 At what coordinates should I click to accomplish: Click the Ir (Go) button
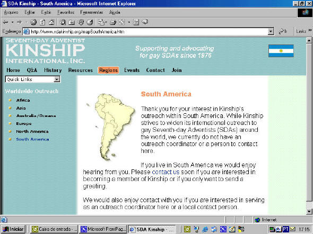click(x=283, y=31)
